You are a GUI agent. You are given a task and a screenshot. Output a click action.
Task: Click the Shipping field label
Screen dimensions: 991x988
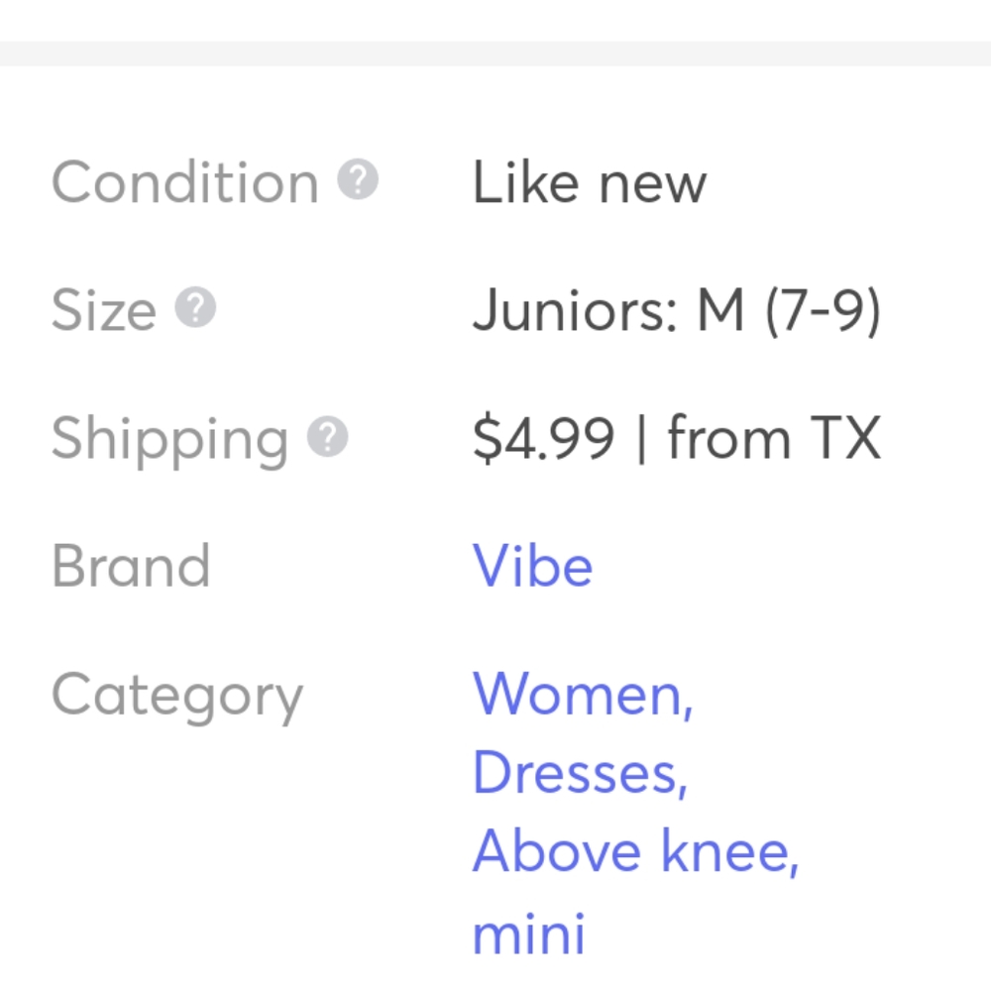pyautogui.click(x=170, y=440)
